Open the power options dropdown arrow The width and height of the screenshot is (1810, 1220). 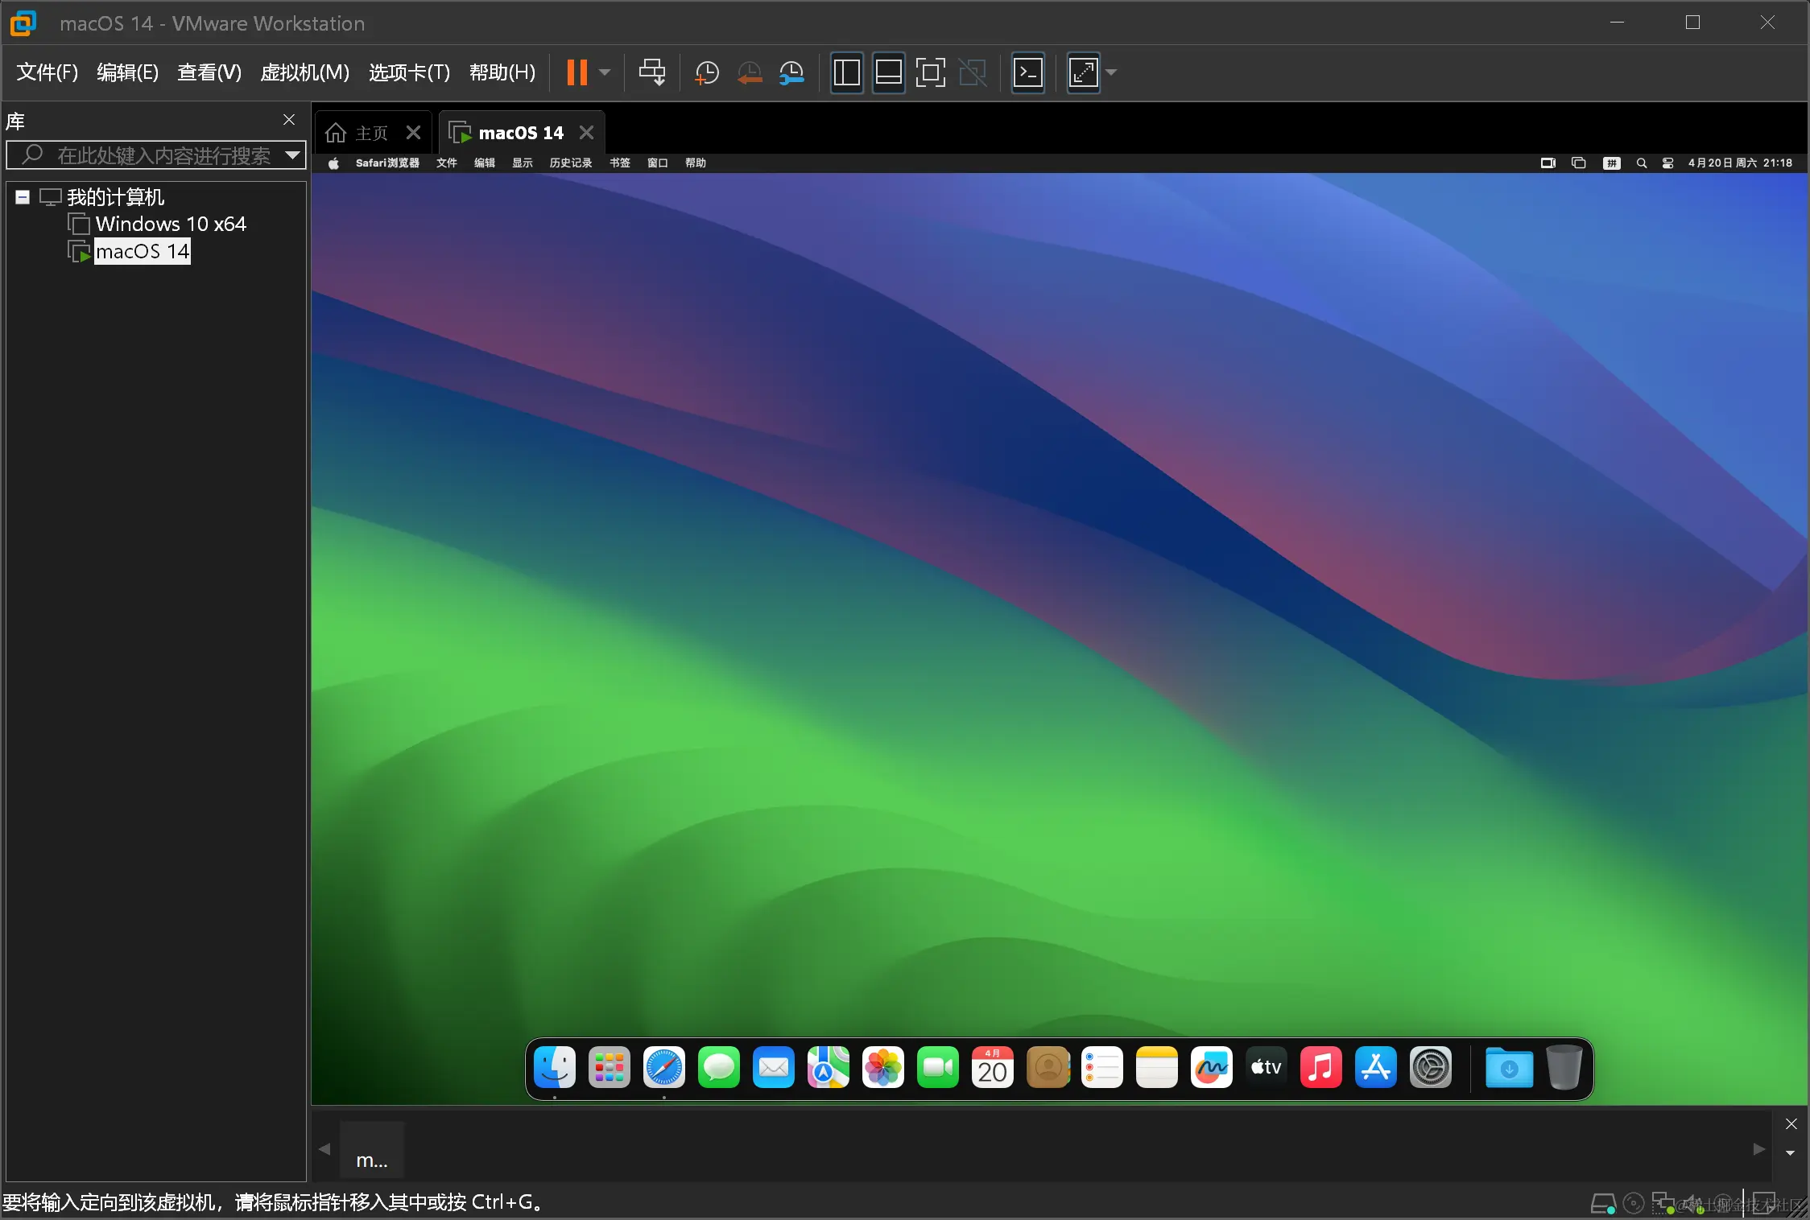(605, 72)
